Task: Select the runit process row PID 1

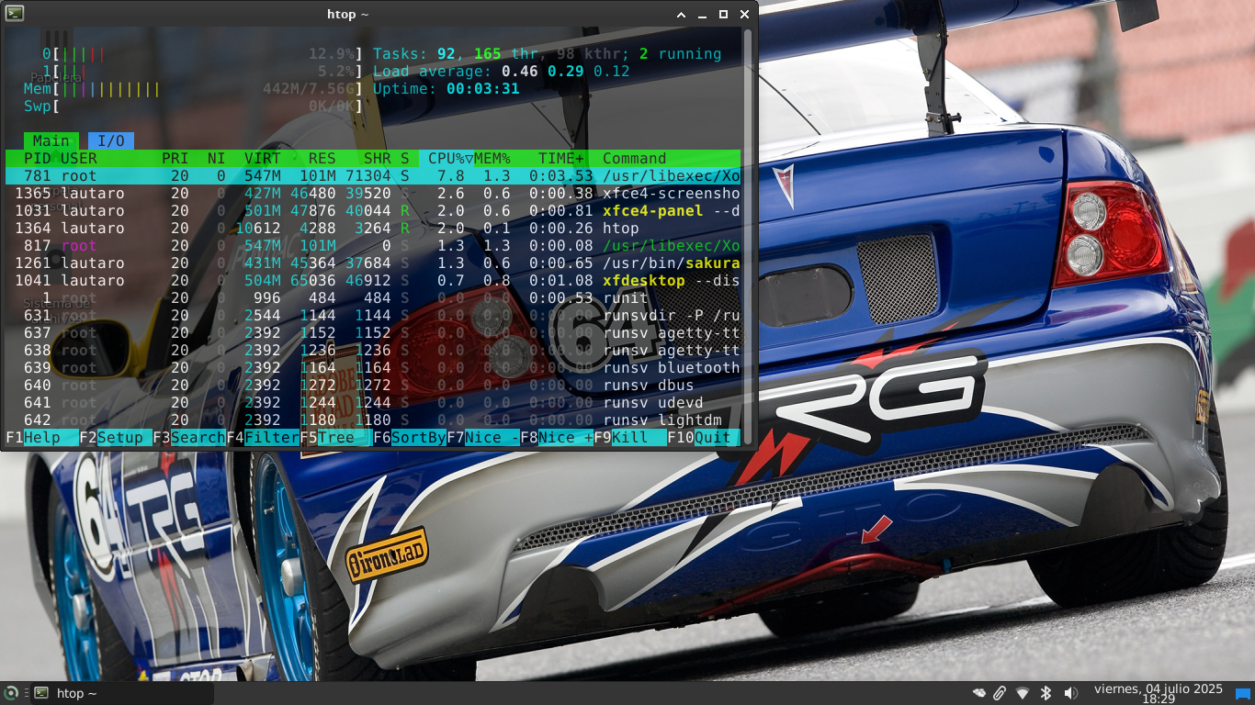Action: tap(373, 298)
